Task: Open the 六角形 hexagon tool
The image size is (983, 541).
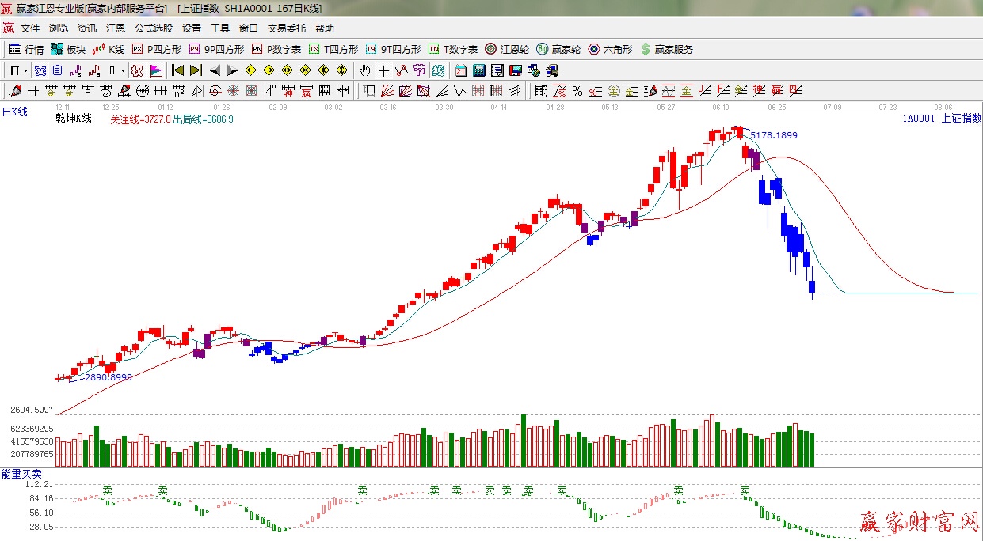Action: tap(609, 49)
